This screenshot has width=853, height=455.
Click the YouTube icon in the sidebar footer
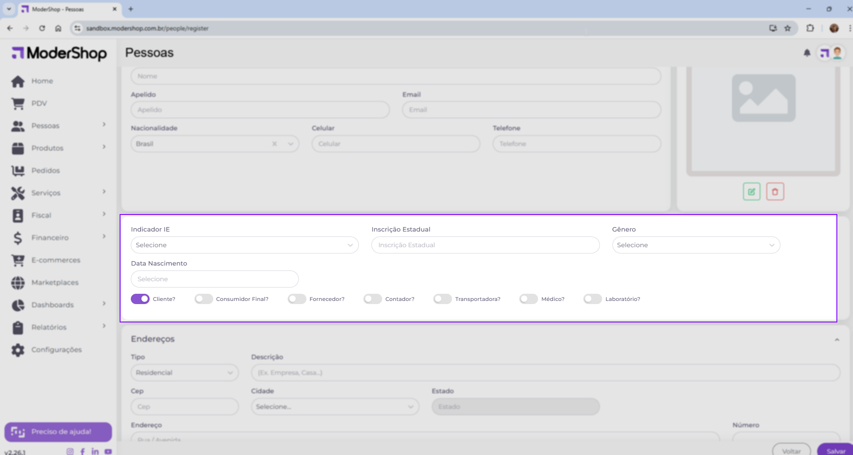tap(108, 451)
